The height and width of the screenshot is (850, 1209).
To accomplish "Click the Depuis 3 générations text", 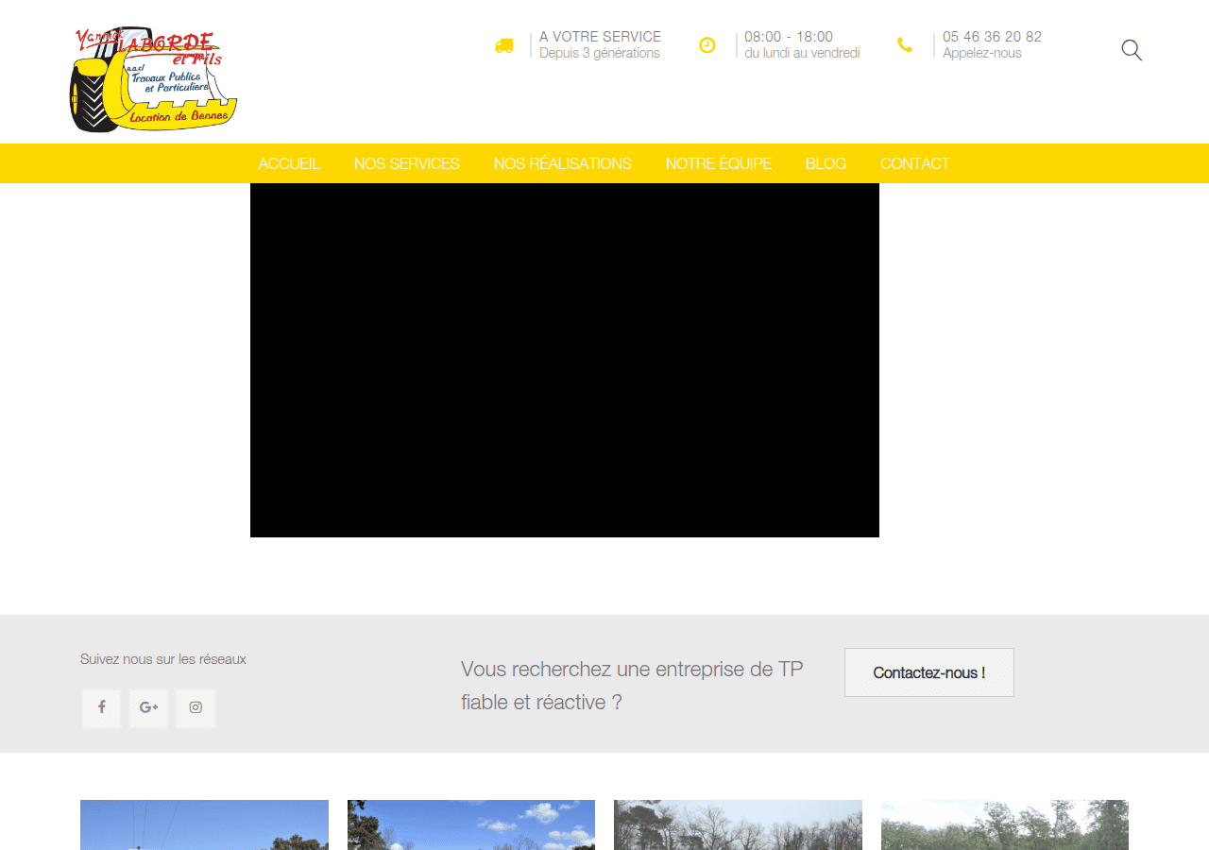I will click(600, 53).
